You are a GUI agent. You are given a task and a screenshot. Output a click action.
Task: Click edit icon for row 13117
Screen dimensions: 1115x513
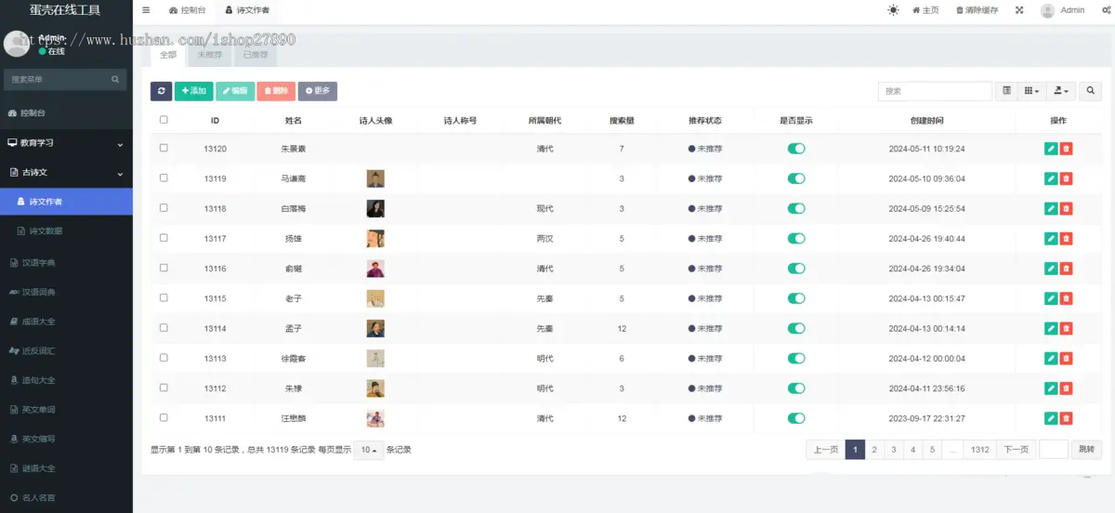(1051, 239)
